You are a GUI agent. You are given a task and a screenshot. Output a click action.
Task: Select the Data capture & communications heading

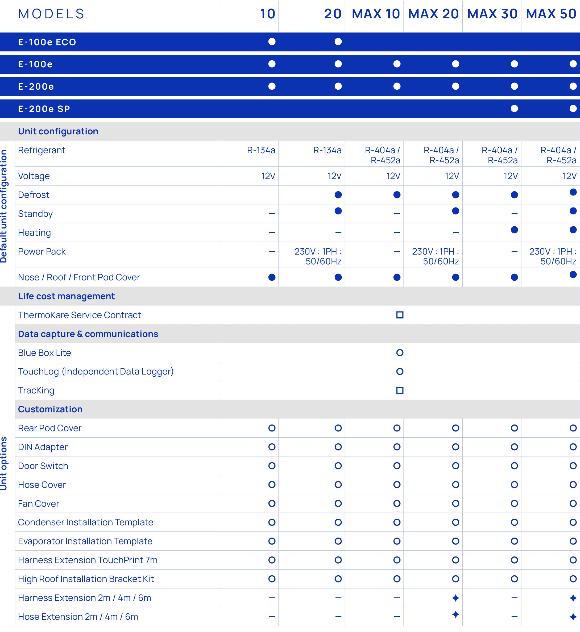point(88,334)
